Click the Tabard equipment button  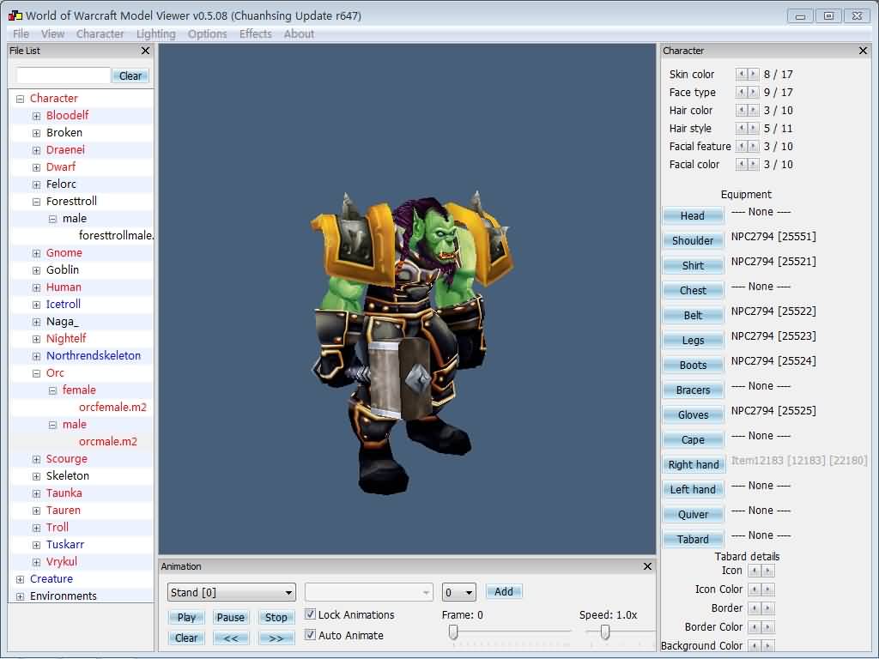click(693, 539)
